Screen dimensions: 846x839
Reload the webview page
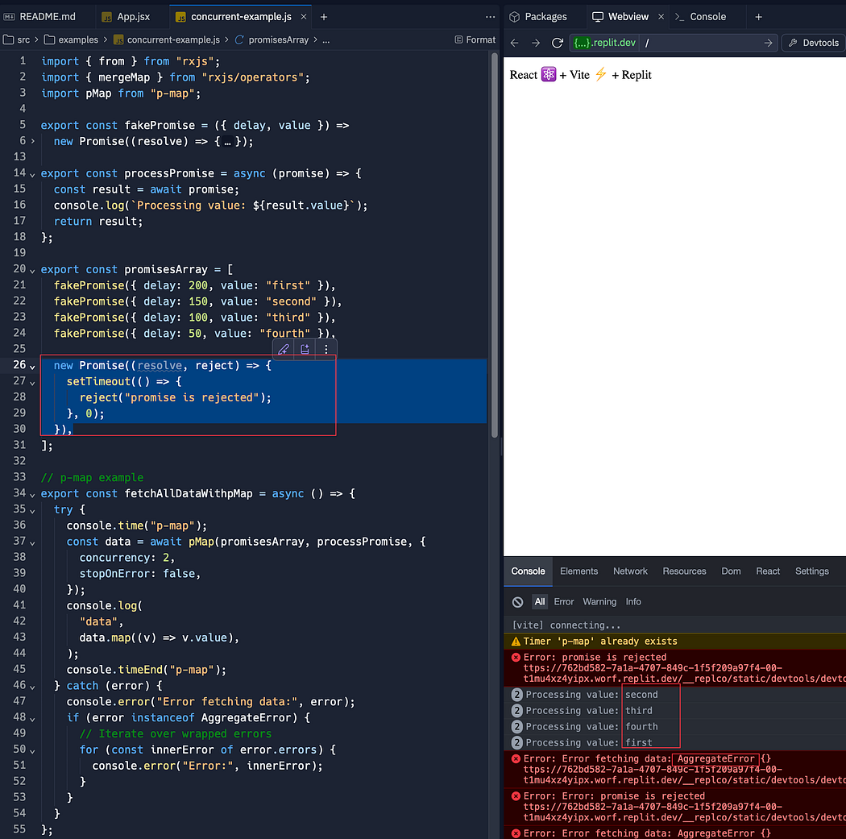pyautogui.click(x=558, y=43)
